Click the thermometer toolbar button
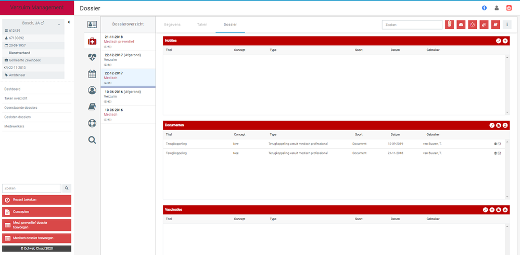The image size is (520, 255). click(449, 24)
